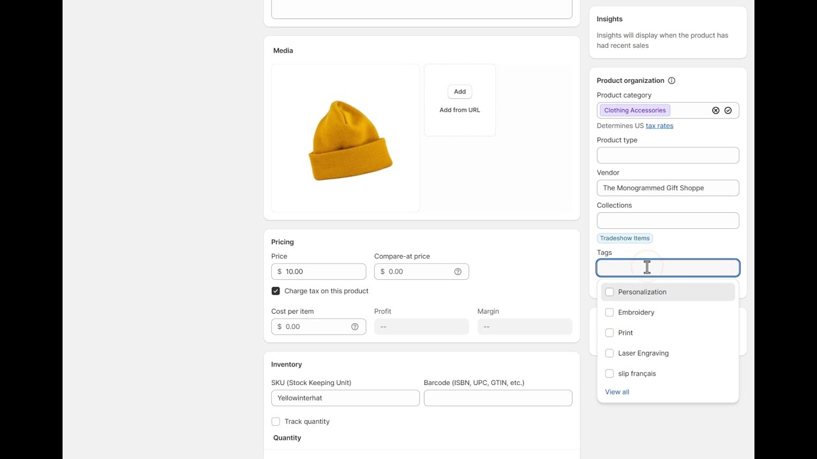Edit the Vendor field
817x459 pixels.
[668, 188]
